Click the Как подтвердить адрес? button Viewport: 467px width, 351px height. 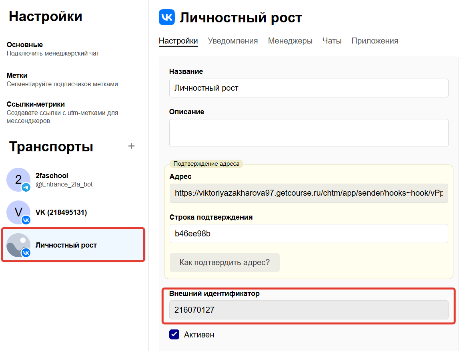(x=224, y=262)
